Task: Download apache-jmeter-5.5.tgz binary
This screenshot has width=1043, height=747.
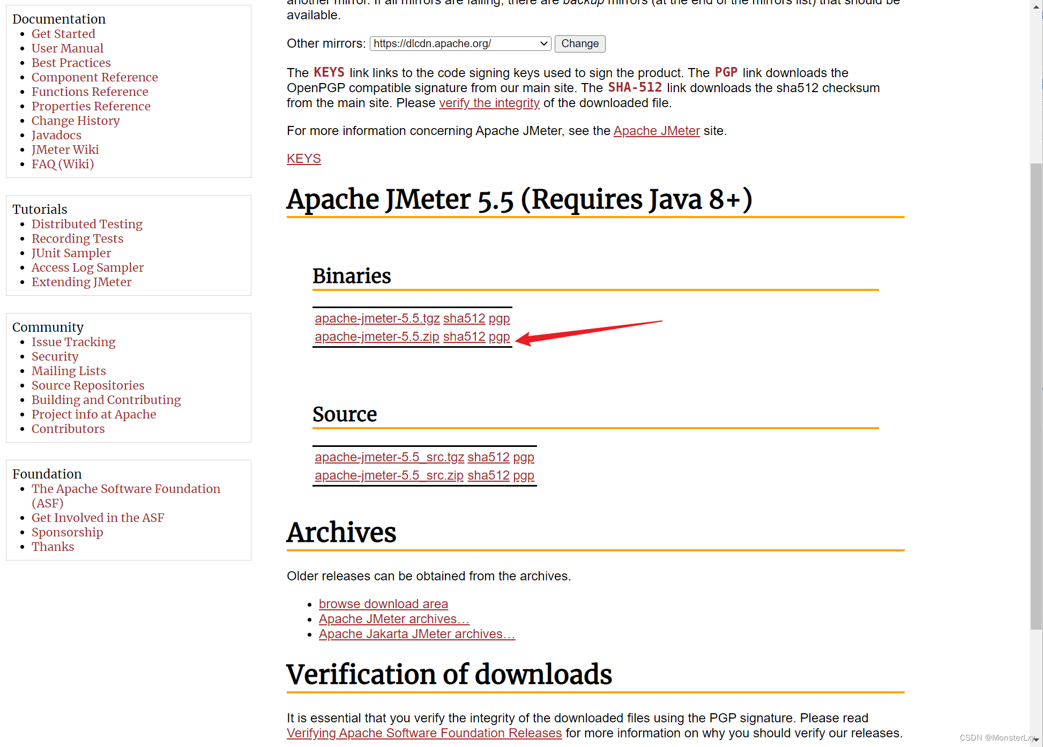Action: pos(377,318)
